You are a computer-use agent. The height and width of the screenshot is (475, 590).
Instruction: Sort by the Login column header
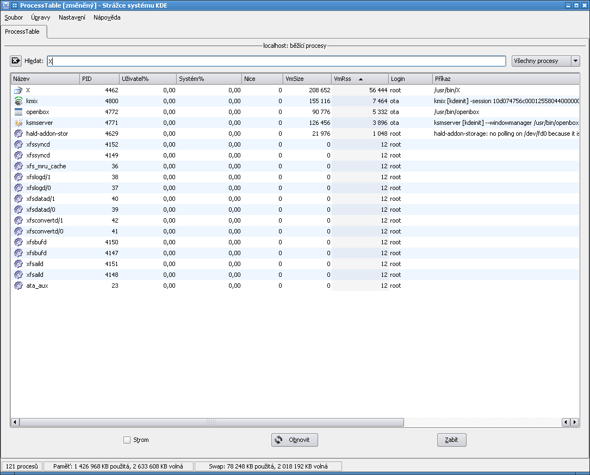tap(411, 79)
